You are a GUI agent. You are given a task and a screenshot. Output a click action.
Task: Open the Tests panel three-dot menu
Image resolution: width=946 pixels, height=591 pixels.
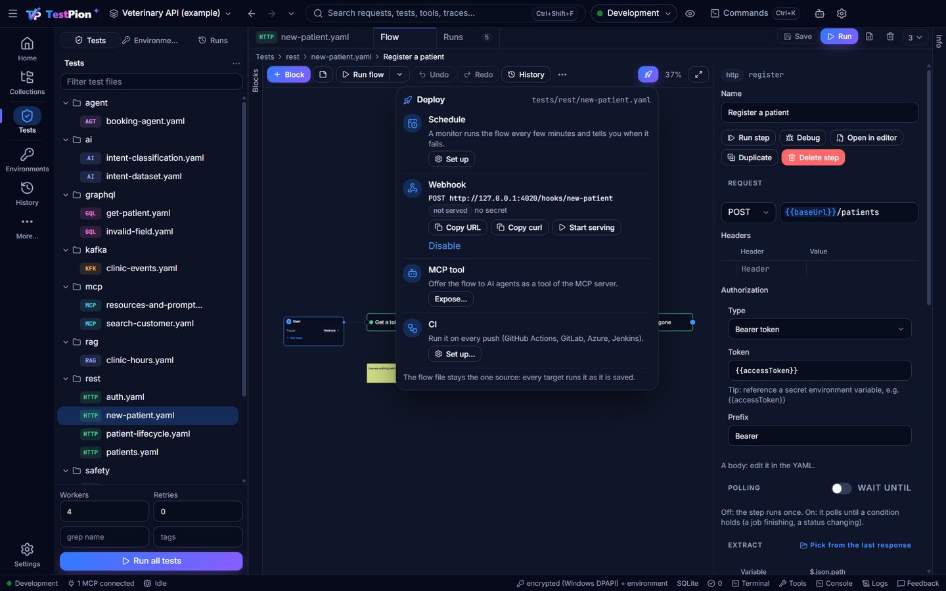[x=236, y=63]
